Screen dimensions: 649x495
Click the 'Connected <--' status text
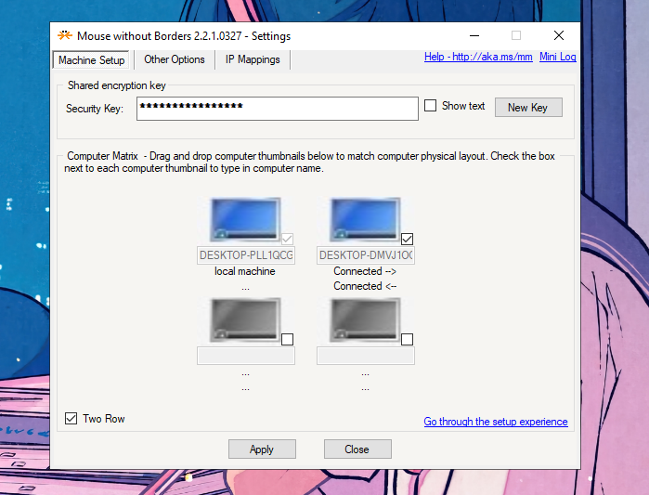[365, 286]
